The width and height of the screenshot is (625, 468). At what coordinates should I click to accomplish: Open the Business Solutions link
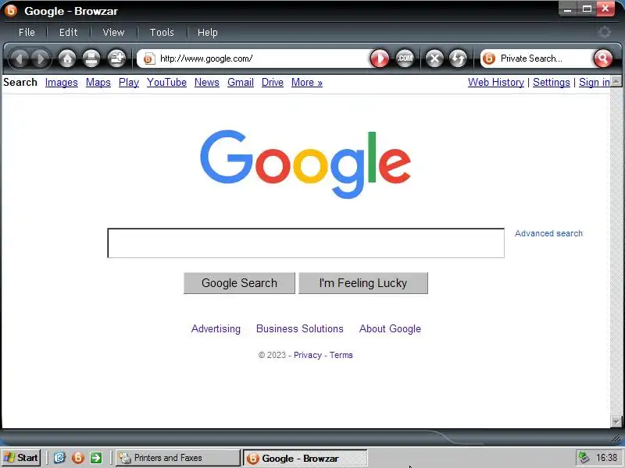pos(300,328)
